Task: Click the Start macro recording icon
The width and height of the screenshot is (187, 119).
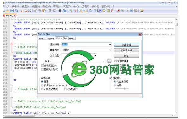Action: click(118, 11)
